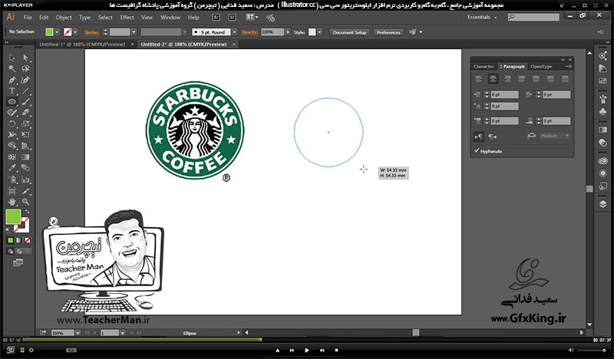This screenshot has width=614, height=359.
Task: Select the Line Segment tool
Action: point(25,91)
